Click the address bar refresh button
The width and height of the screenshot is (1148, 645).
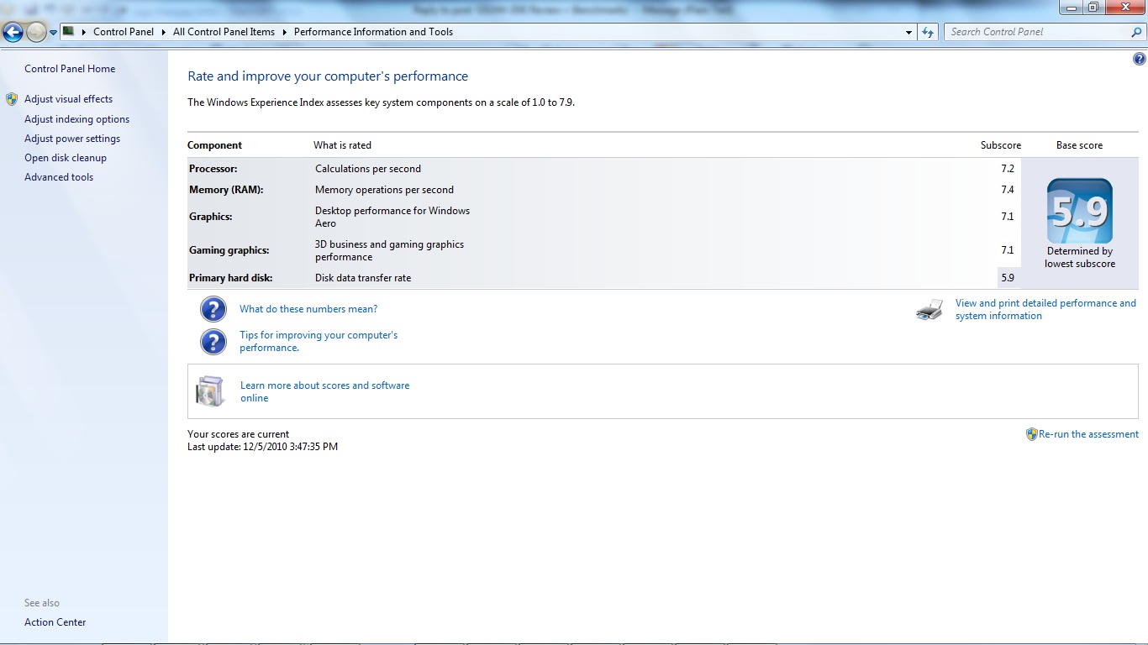click(x=928, y=32)
